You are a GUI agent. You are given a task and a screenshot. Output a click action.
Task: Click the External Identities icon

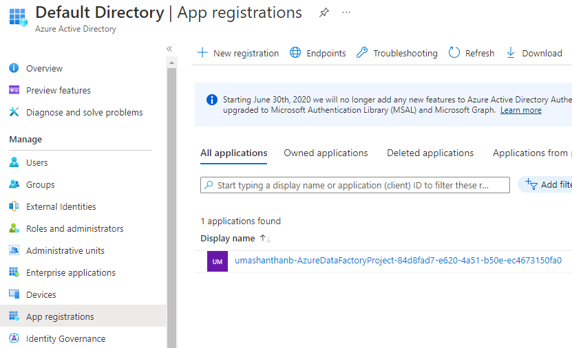pos(14,206)
